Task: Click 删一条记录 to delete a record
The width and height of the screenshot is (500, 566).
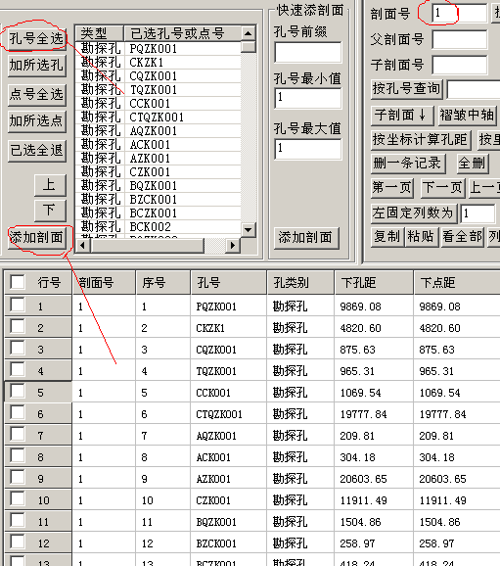Action: 408,164
